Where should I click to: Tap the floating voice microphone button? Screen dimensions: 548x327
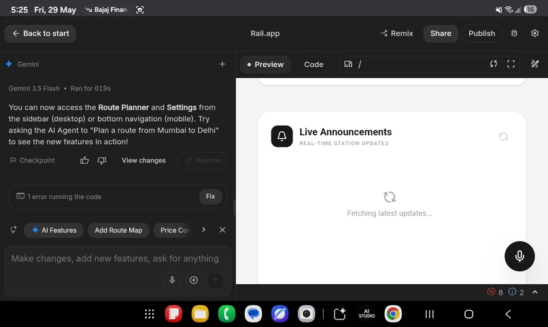(x=519, y=256)
